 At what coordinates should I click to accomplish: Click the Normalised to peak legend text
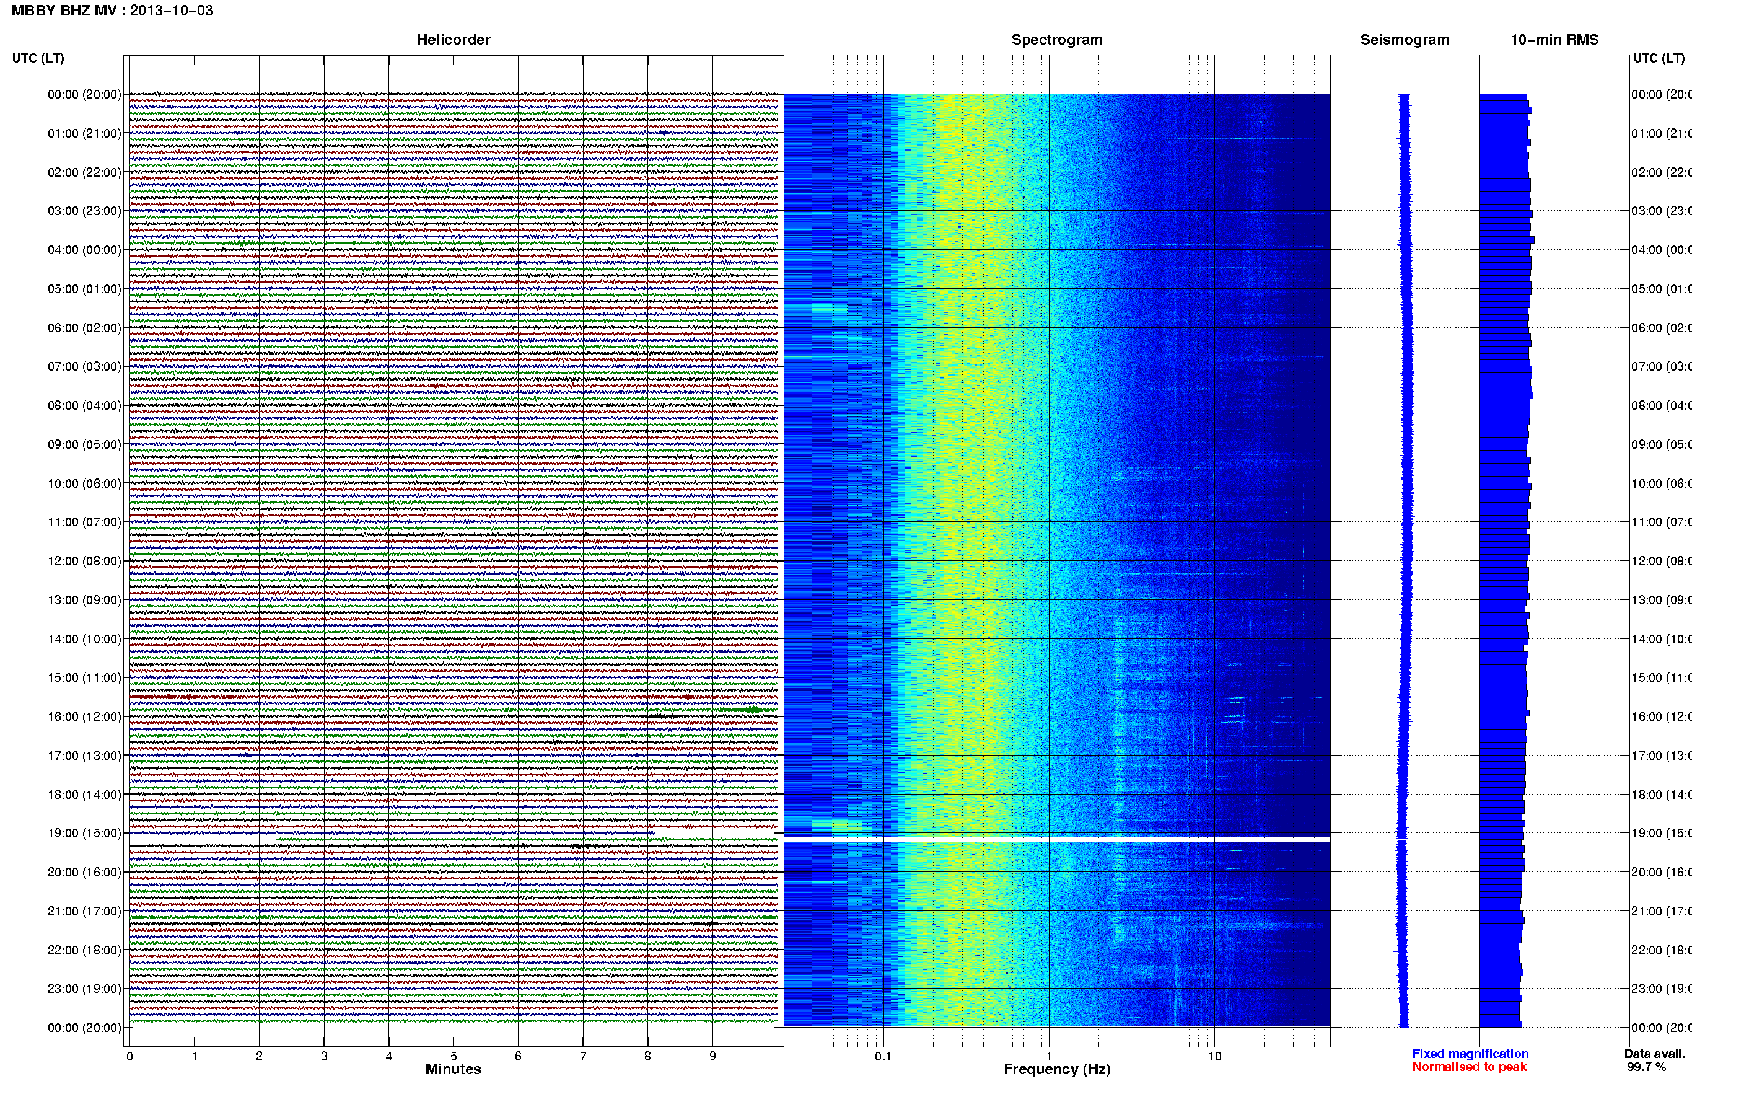coord(1469,1067)
